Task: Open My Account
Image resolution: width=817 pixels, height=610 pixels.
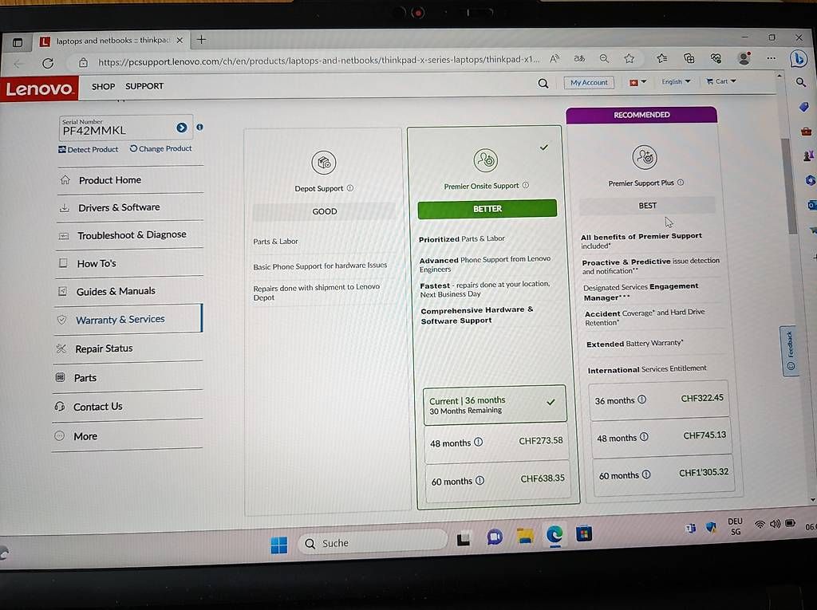Action: pyautogui.click(x=589, y=82)
